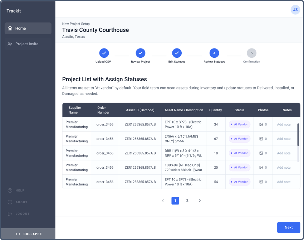Viewport: 304px width, 240px height.
Task: Click the Next button
Action: tap(288, 228)
